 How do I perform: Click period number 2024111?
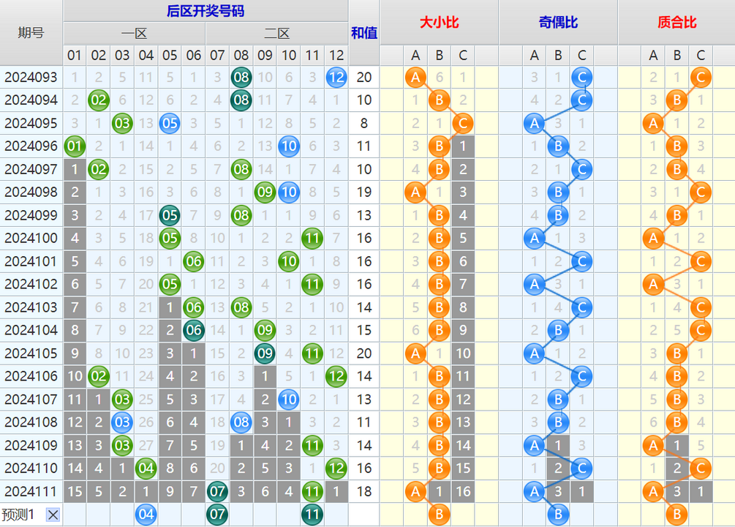31,491
